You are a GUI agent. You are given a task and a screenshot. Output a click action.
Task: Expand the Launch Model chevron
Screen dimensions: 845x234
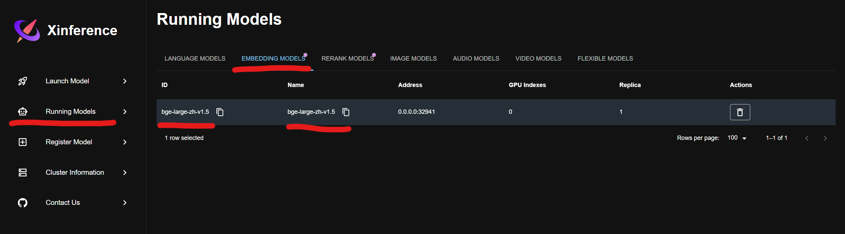125,81
